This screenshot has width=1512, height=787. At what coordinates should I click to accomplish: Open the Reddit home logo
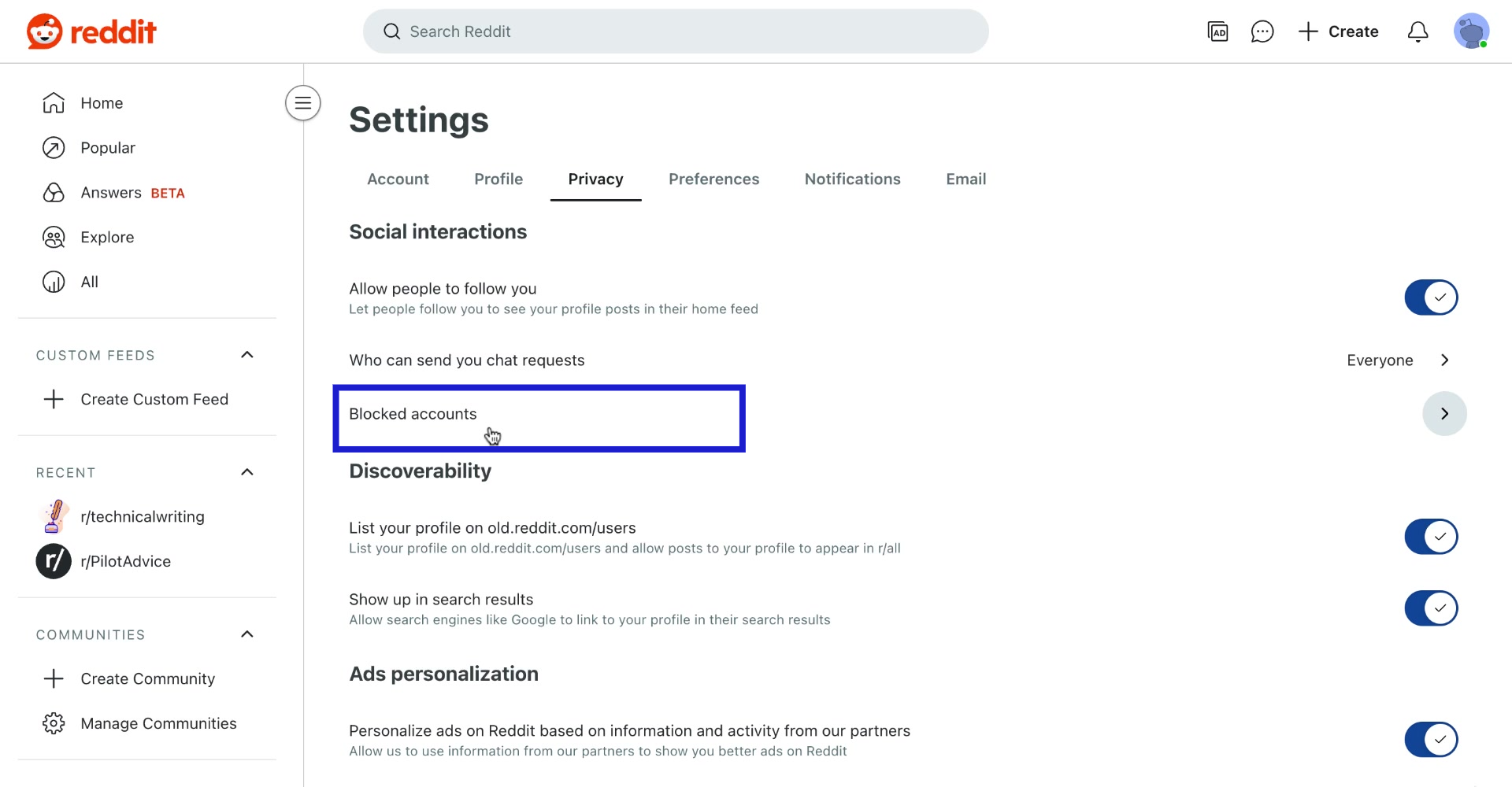[x=90, y=31]
